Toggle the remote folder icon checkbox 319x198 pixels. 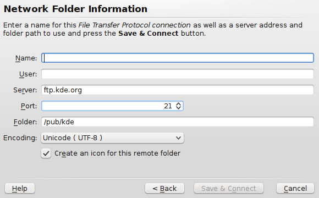[46, 153]
